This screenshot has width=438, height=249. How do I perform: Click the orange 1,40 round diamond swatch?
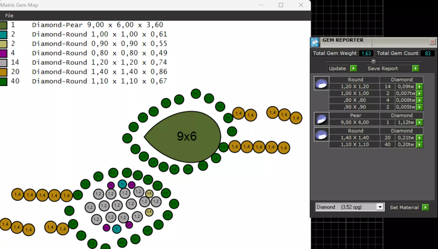[x=3, y=72]
